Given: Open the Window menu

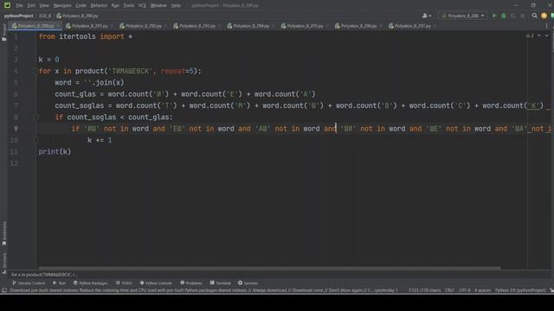Looking at the screenshot, I should click(x=158, y=5).
